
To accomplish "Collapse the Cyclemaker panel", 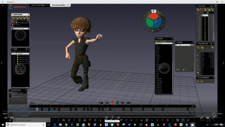I will [x=197, y=78].
